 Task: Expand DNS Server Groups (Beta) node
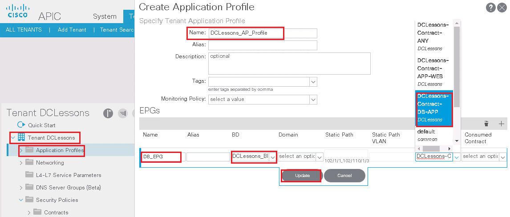click(x=21, y=188)
